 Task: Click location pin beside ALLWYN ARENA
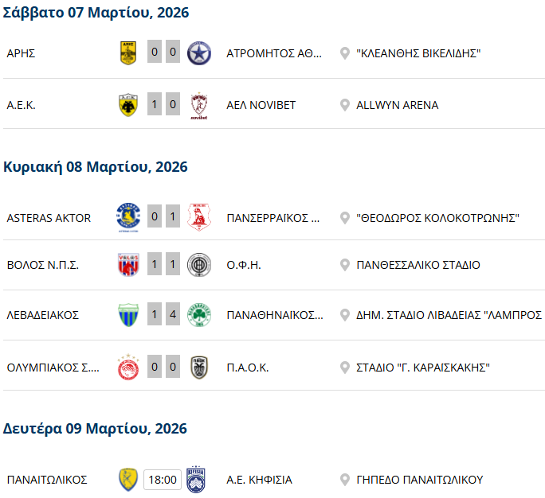coord(345,105)
